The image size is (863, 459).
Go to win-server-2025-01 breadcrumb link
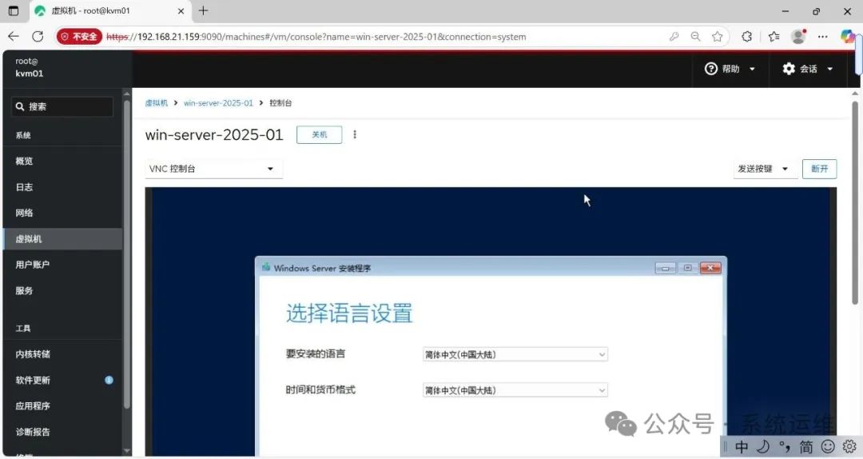click(x=218, y=103)
